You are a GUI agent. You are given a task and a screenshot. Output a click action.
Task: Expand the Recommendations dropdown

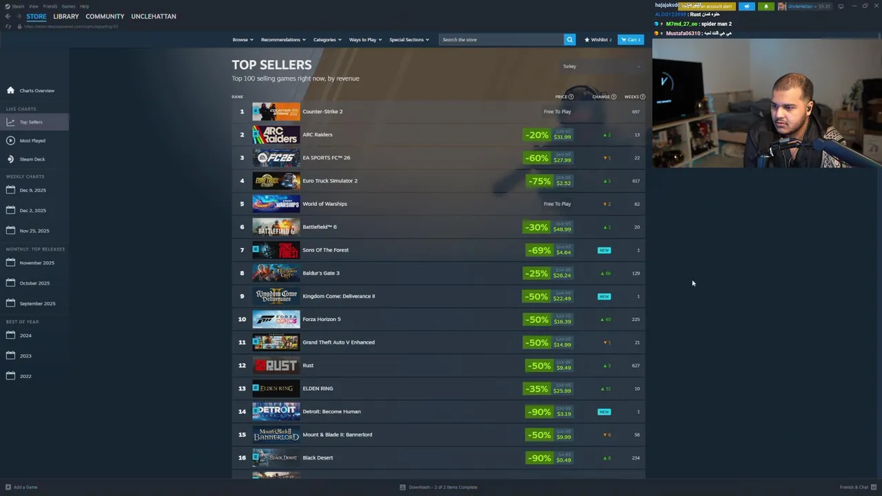pyautogui.click(x=283, y=39)
